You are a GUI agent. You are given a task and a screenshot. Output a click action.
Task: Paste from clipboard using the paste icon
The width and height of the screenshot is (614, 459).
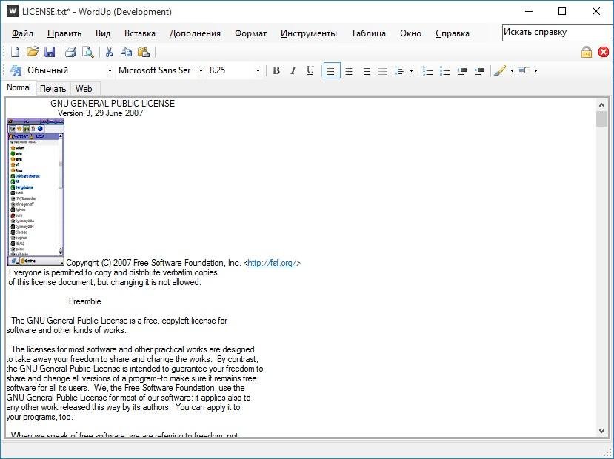pyautogui.click(x=144, y=52)
